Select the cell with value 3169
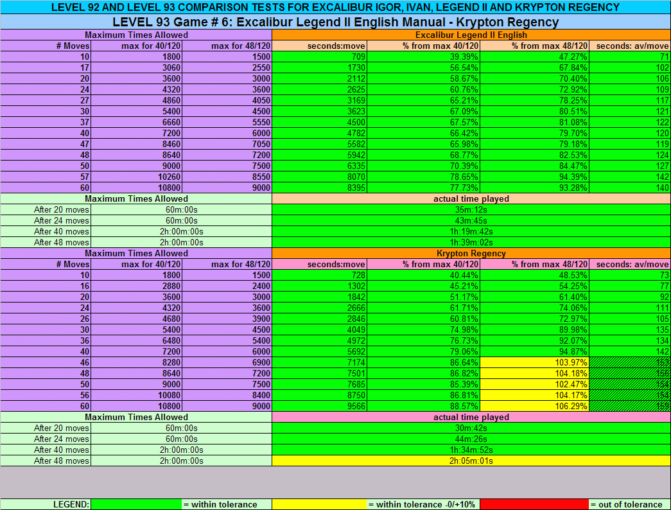This screenshot has height=510, width=671. (x=319, y=101)
